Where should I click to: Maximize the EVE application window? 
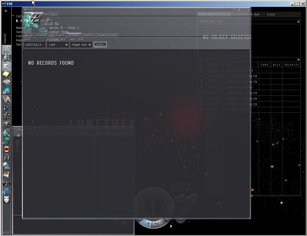click(297, 4)
